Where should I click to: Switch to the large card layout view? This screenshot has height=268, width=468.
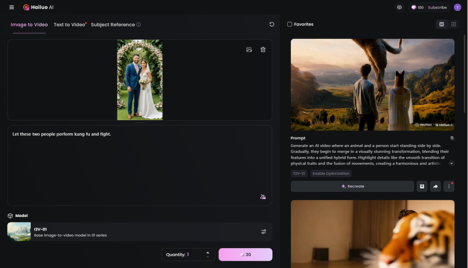[x=441, y=24]
